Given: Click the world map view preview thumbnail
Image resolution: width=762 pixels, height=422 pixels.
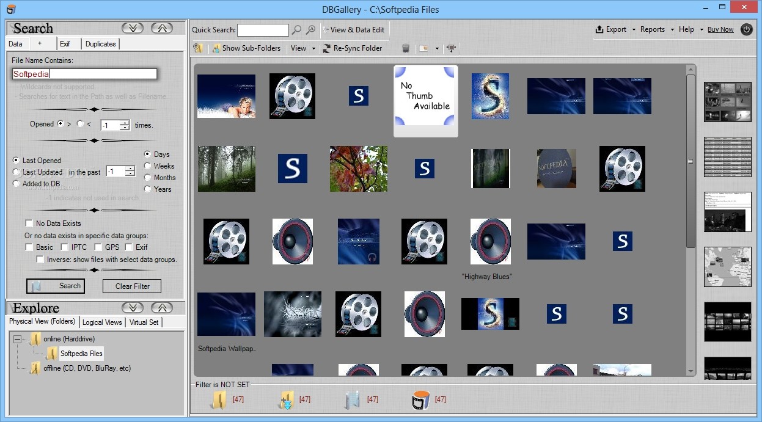Looking at the screenshot, I should 727,267.
